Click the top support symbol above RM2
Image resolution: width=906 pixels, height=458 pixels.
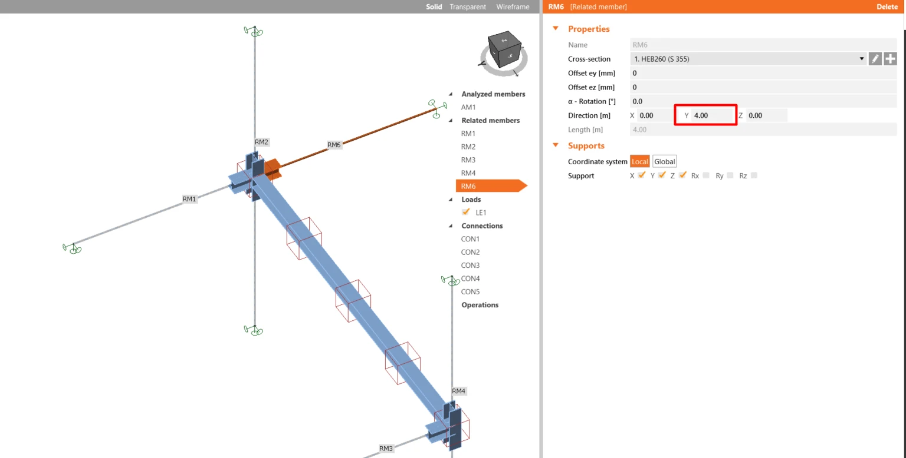(254, 31)
